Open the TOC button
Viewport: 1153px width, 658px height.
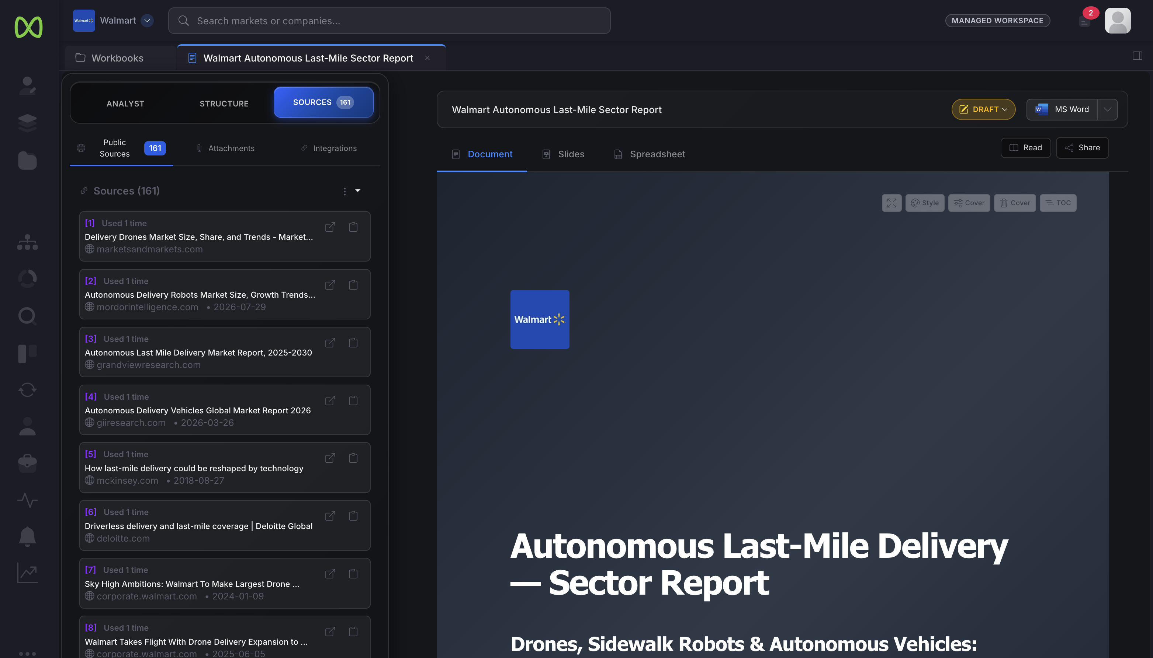click(x=1058, y=203)
